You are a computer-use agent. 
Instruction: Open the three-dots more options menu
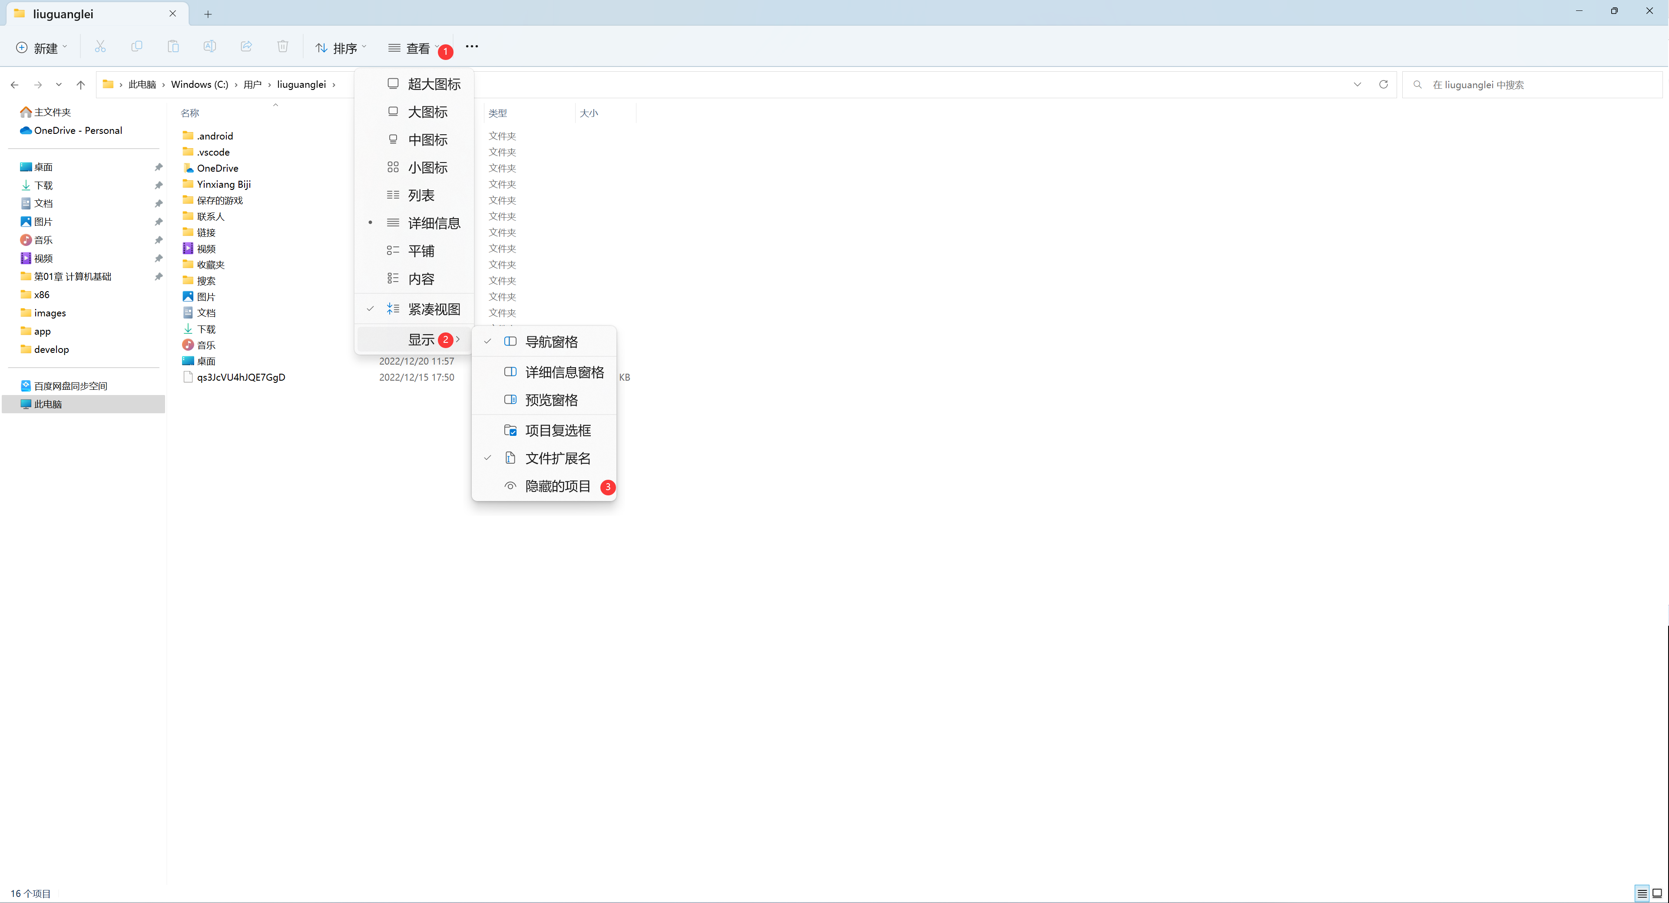click(472, 46)
